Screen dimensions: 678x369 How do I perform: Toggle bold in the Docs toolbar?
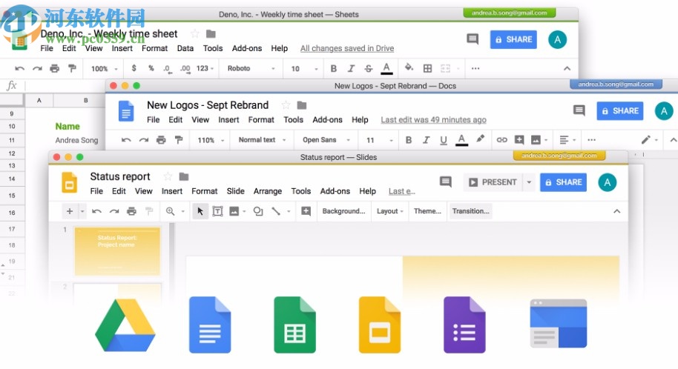click(408, 139)
